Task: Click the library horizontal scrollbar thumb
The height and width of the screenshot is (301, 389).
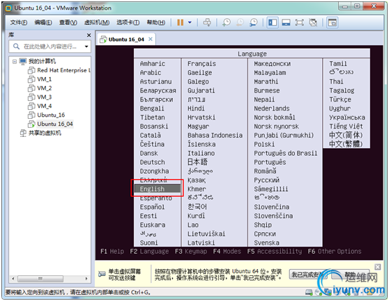Action: pos(40,279)
